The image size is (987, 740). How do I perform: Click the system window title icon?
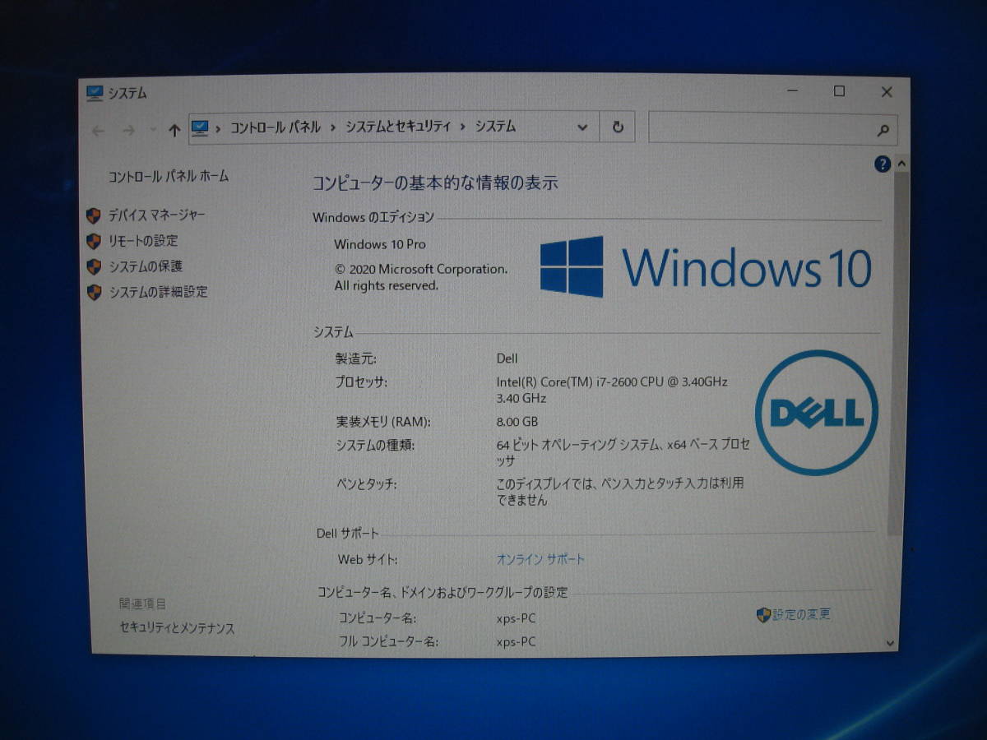(95, 92)
